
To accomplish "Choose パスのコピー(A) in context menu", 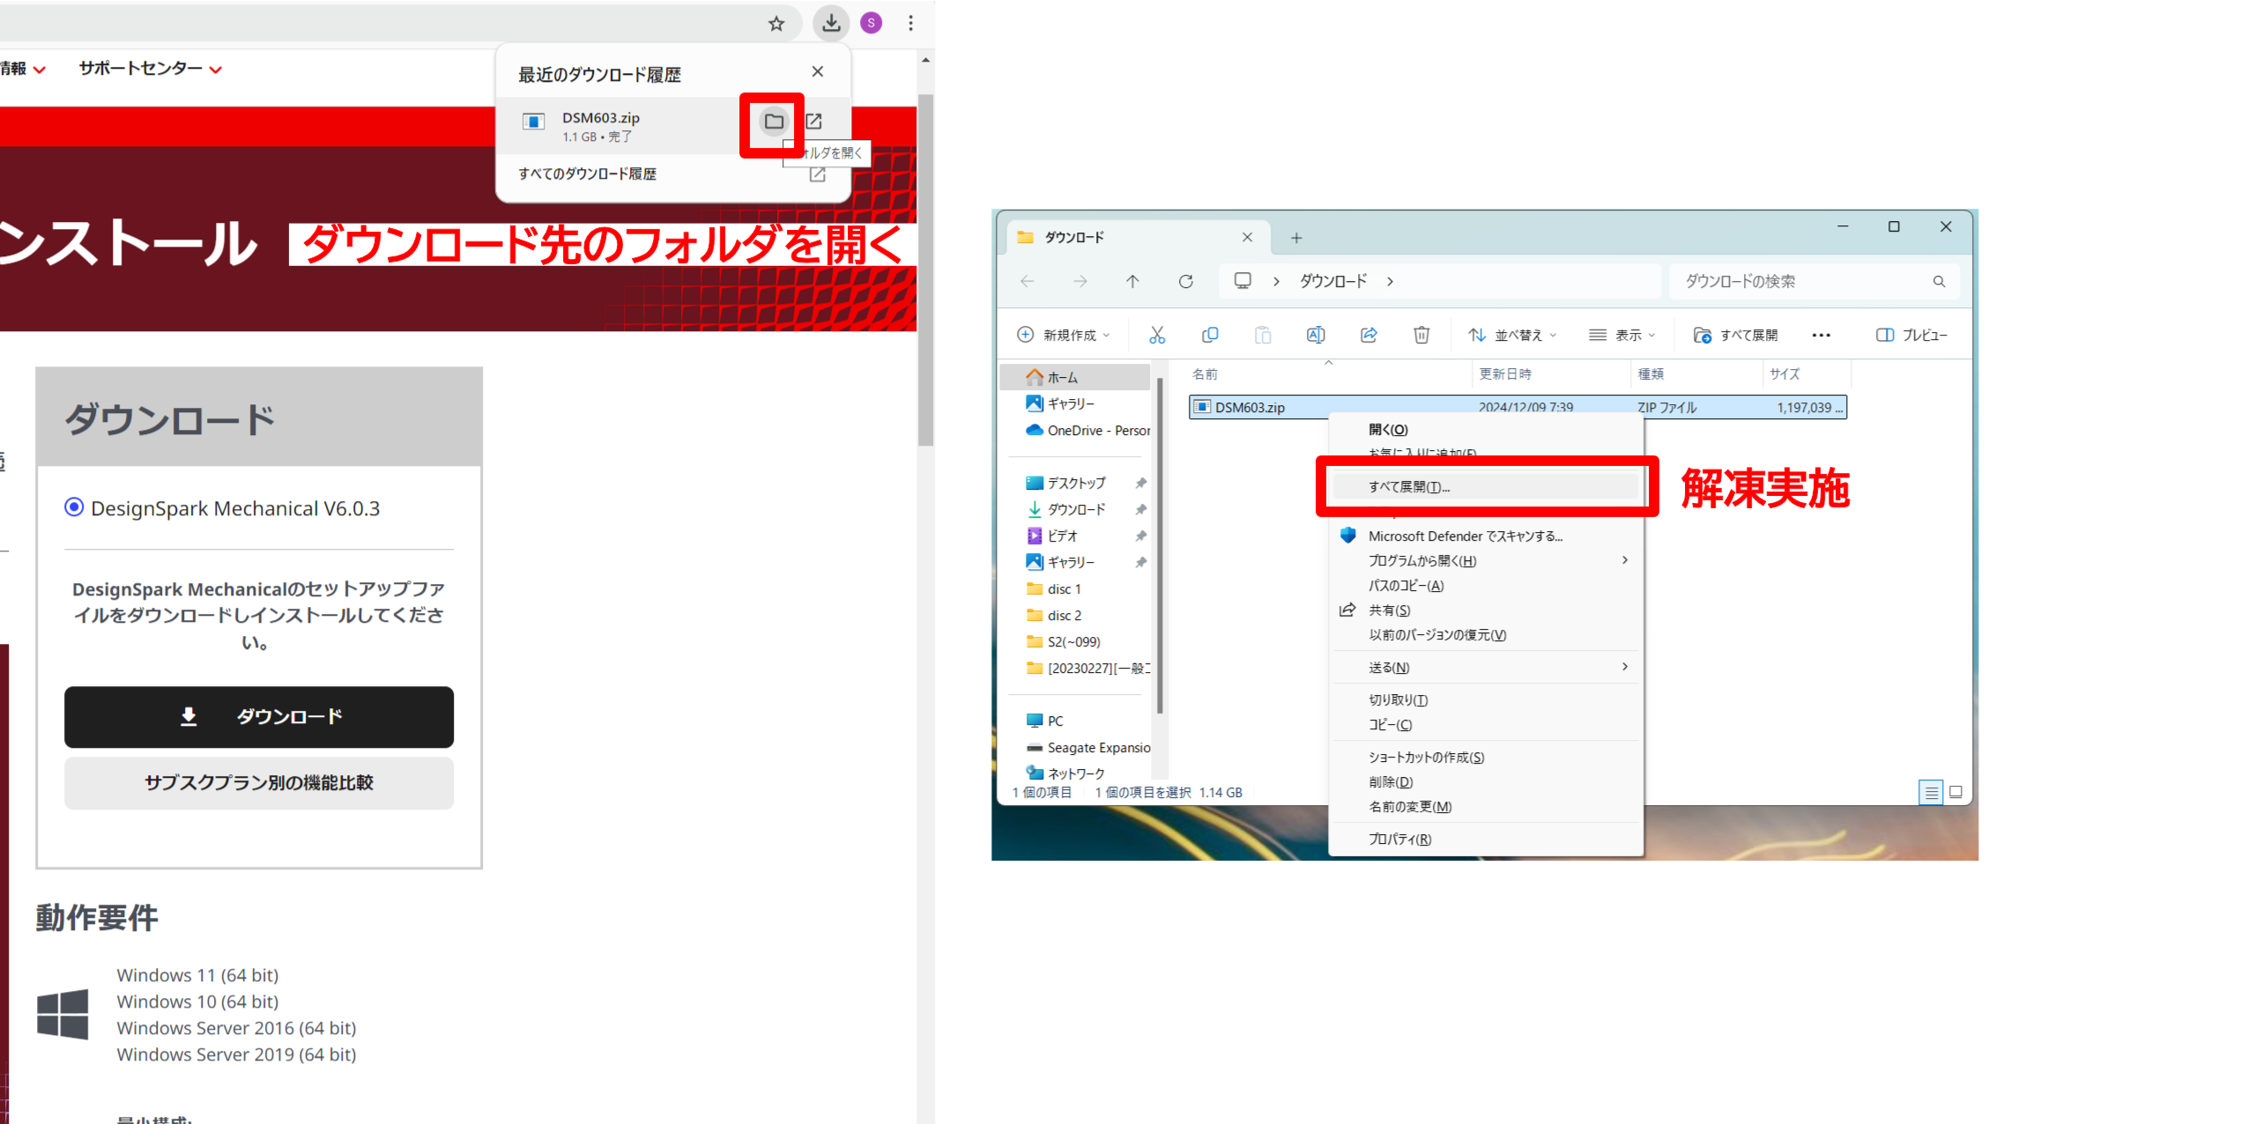I will 1486,585.
